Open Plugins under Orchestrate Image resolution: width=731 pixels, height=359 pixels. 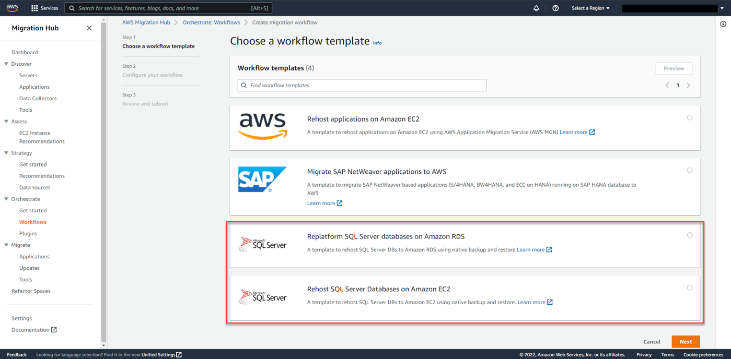[28, 233]
